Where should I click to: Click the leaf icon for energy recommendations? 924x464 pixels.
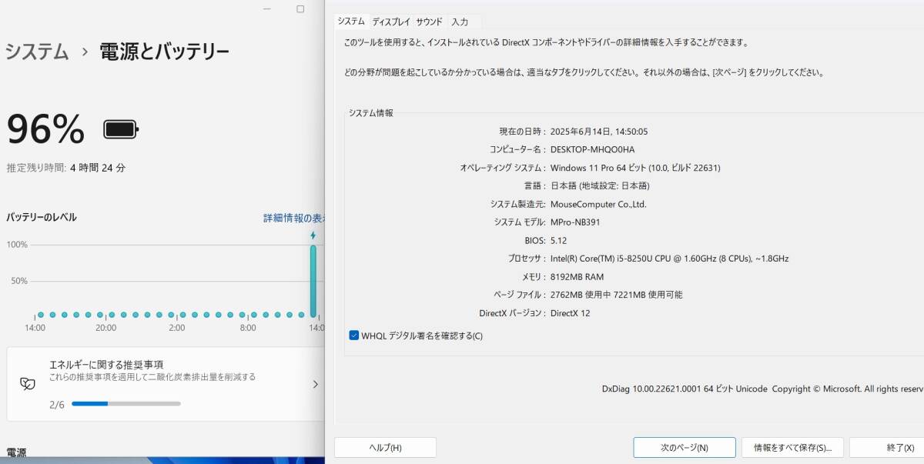(x=27, y=383)
